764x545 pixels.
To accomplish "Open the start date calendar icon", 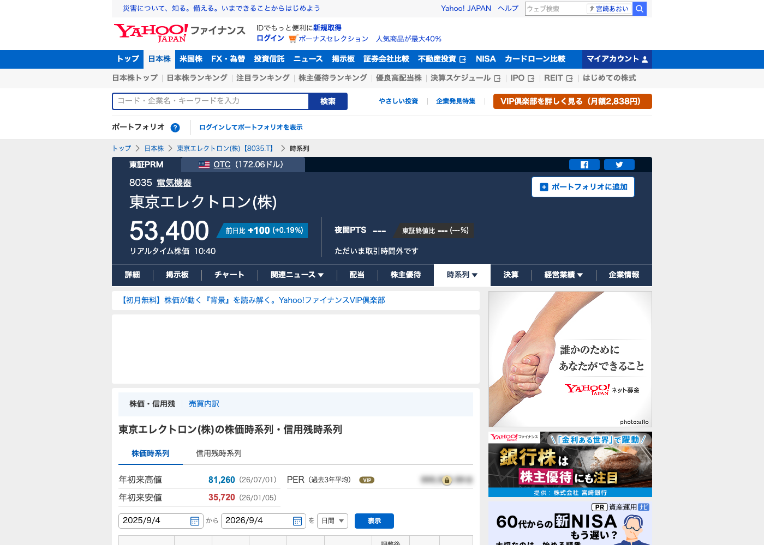I will [195, 521].
